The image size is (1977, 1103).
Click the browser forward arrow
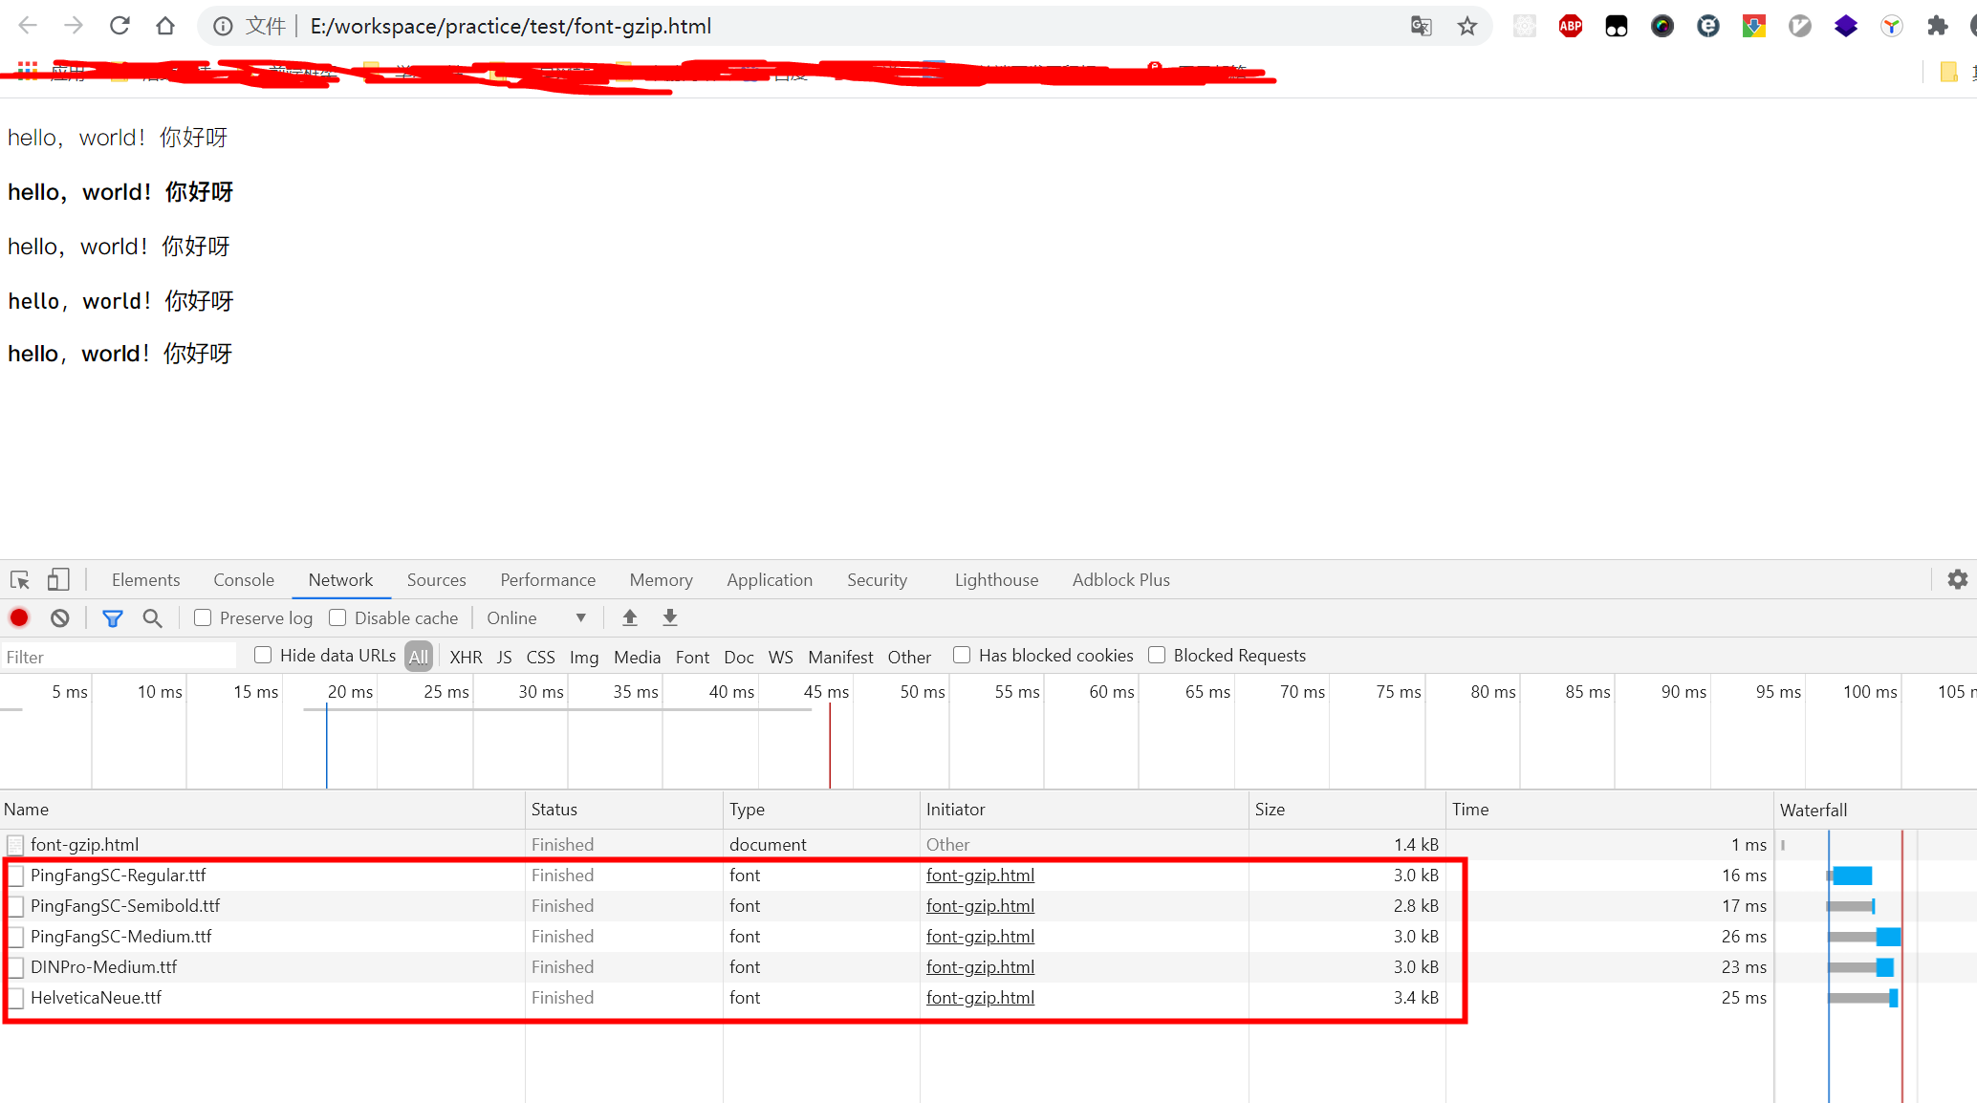click(74, 26)
